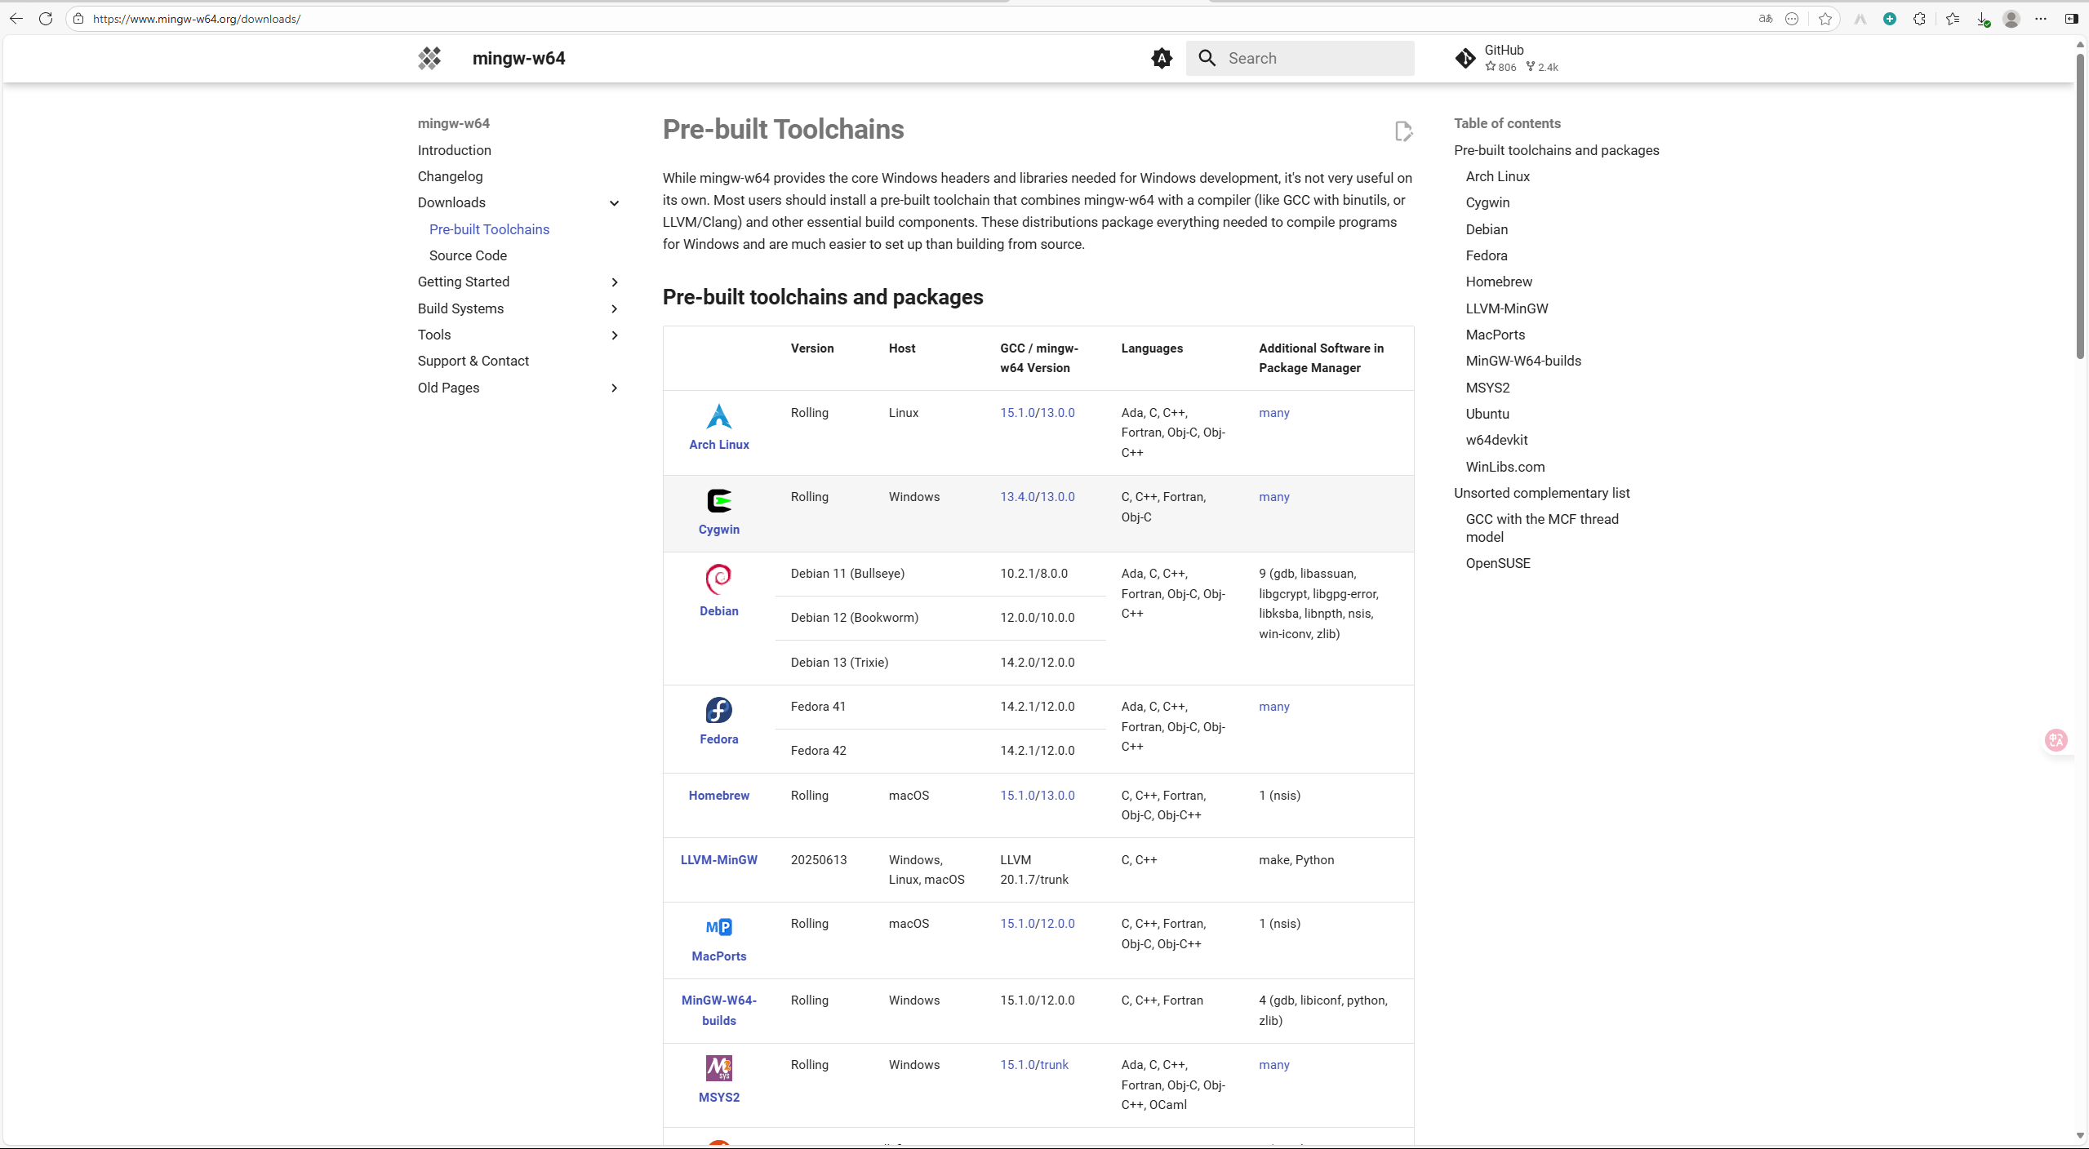2089x1149 pixels.
Task: Jump to Debian in table of contents
Action: pos(1487,229)
